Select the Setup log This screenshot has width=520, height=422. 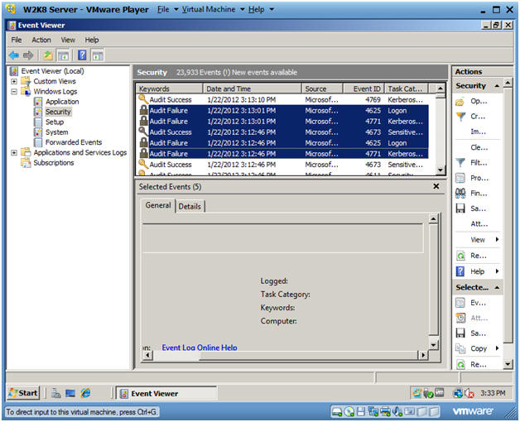55,122
